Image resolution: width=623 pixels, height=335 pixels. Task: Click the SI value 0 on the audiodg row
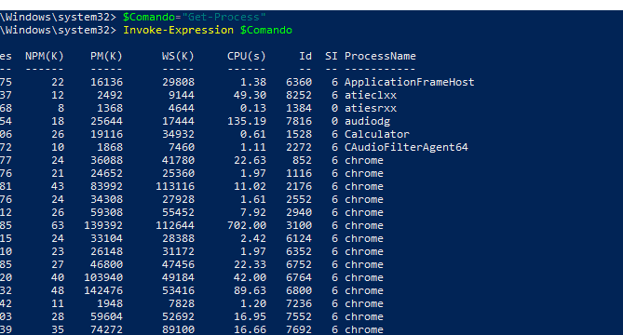click(x=334, y=121)
